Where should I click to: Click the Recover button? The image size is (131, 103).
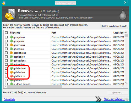click(118, 93)
